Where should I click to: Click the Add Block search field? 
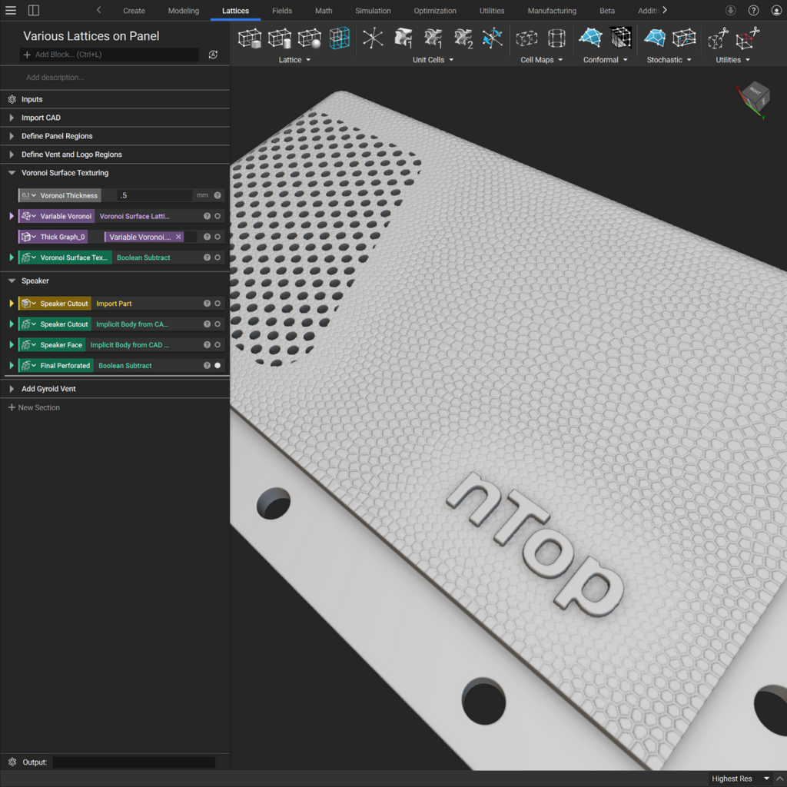click(x=109, y=55)
